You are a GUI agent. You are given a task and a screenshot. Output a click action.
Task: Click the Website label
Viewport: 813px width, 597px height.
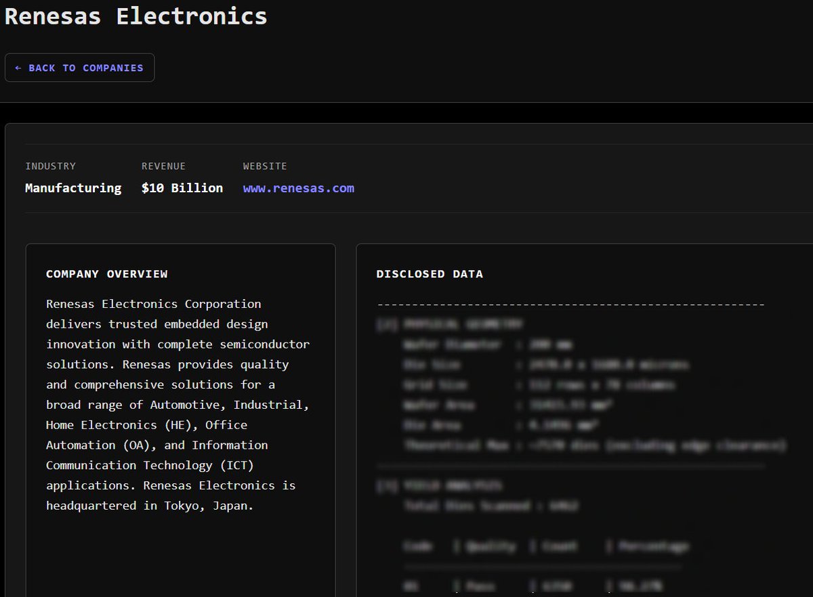click(x=265, y=166)
